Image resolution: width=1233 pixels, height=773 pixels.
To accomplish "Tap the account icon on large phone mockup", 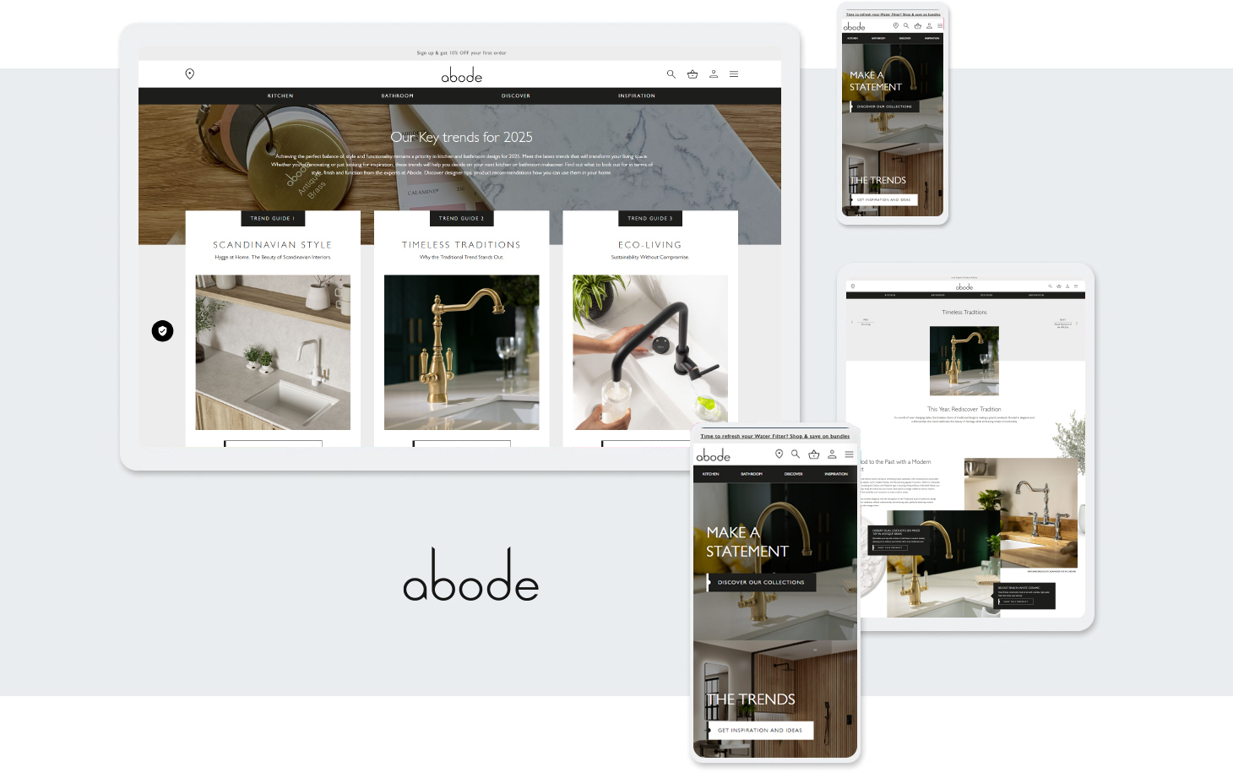I will point(832,455).
